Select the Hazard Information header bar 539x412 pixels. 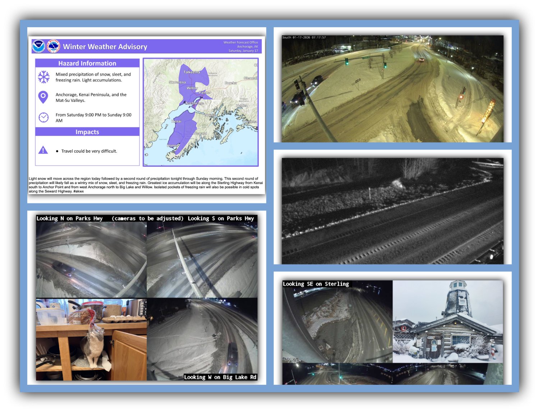coord(87,63)
